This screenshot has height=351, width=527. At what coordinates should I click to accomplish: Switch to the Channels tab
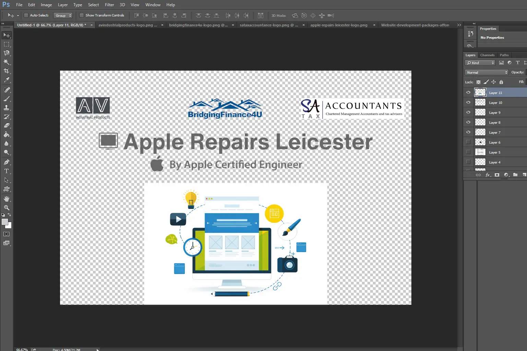tap(487, 55)
